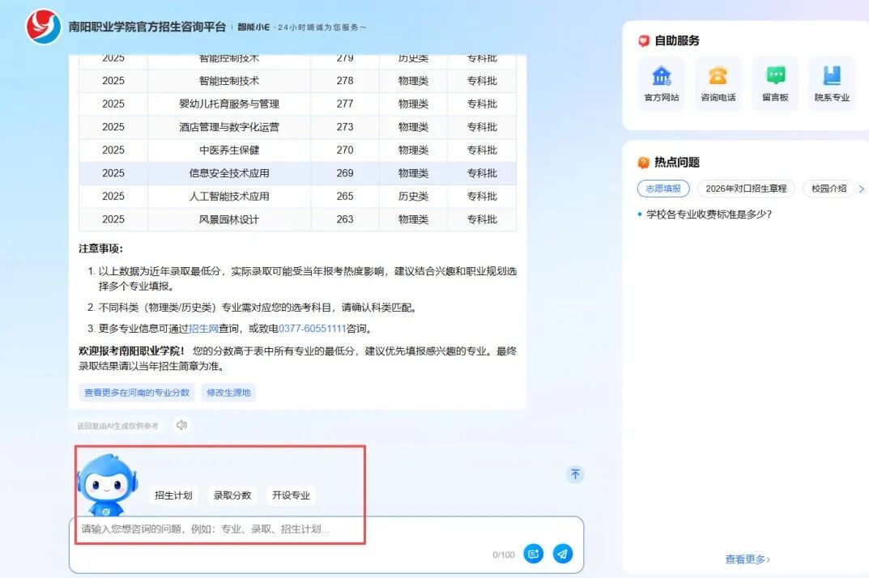Switch to the 校园介绍 tab
Screen dimensions: 869x578
click(x=829, y=189)
